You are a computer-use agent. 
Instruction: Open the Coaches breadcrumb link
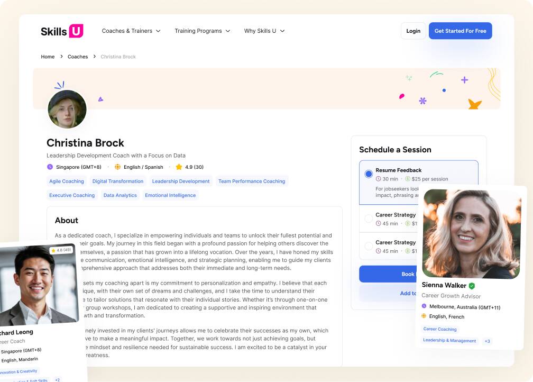click(78, 57)
